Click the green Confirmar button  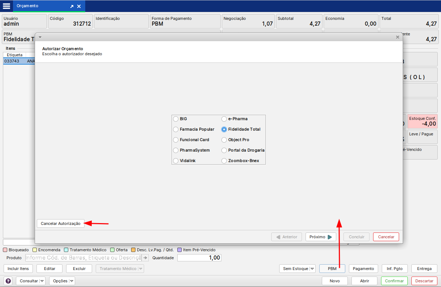(x=394, y=281)
